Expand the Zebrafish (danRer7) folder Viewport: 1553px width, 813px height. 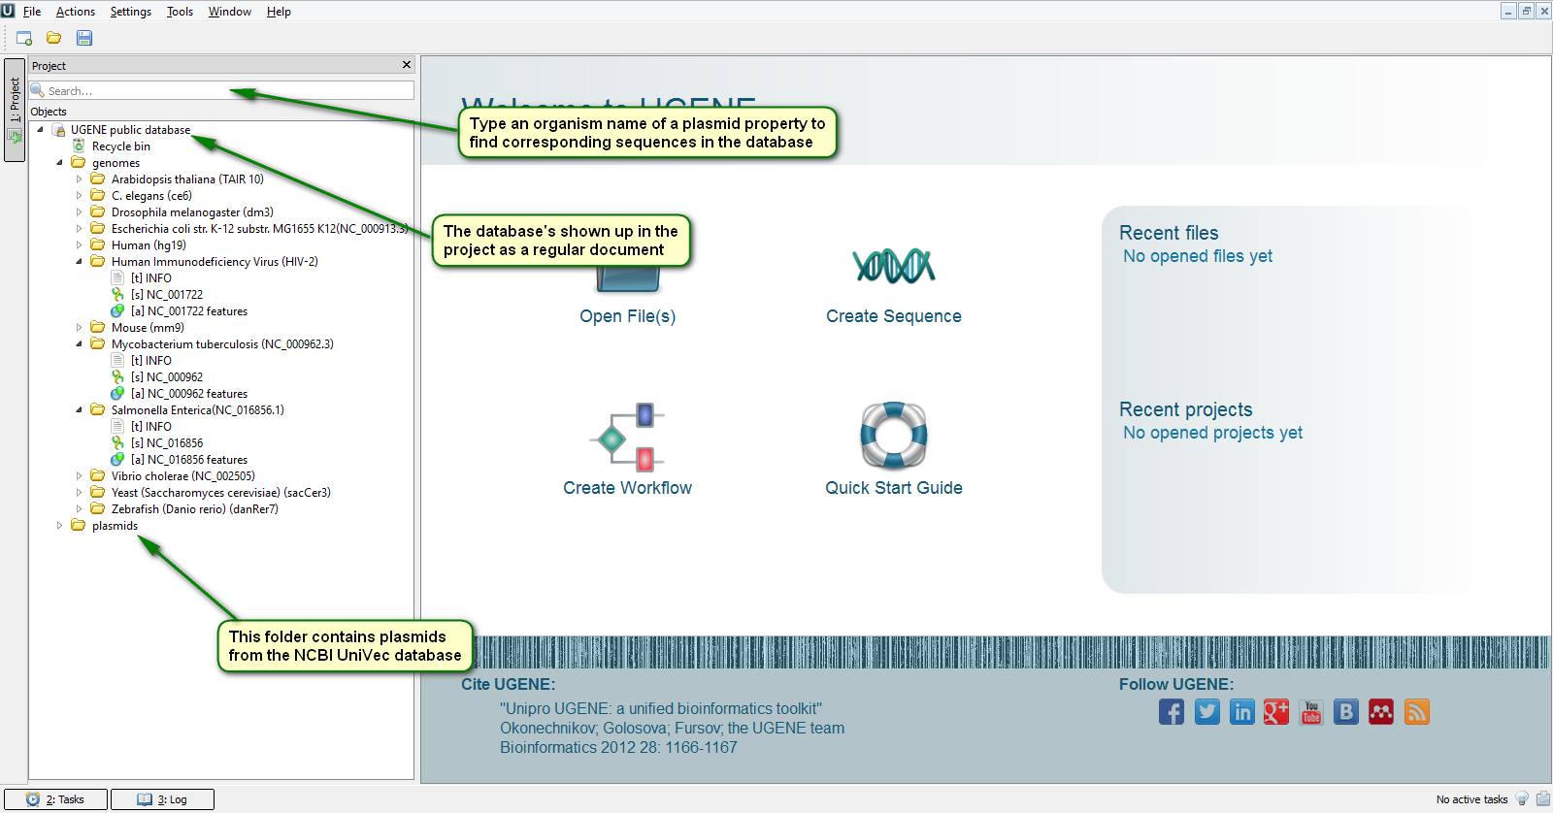tap(79, 509)
